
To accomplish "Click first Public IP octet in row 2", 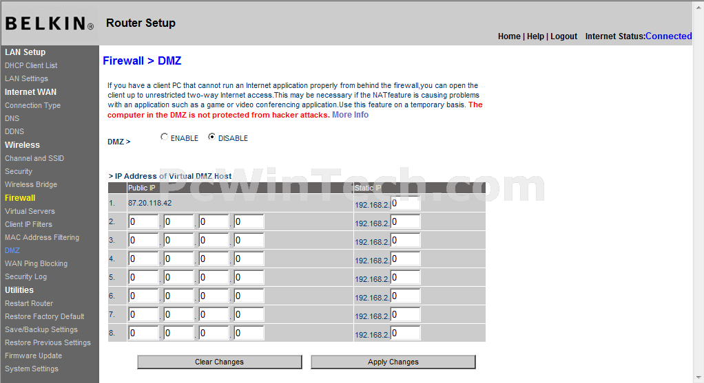I will coord(144,221).
